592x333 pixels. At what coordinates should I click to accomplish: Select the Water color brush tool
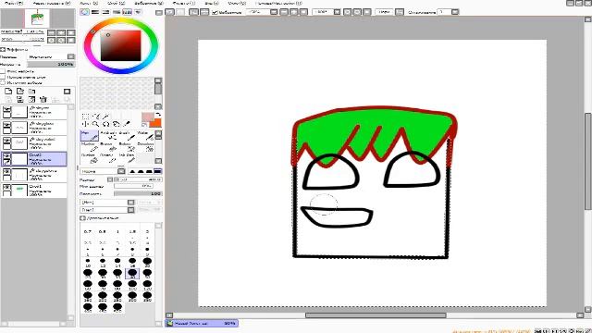click(x=145, y=136)
